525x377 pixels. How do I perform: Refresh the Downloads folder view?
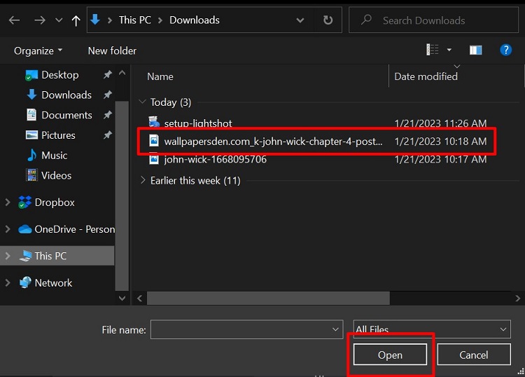(x=328, y=20)
